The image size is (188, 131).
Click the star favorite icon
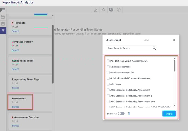pos(103,10)
